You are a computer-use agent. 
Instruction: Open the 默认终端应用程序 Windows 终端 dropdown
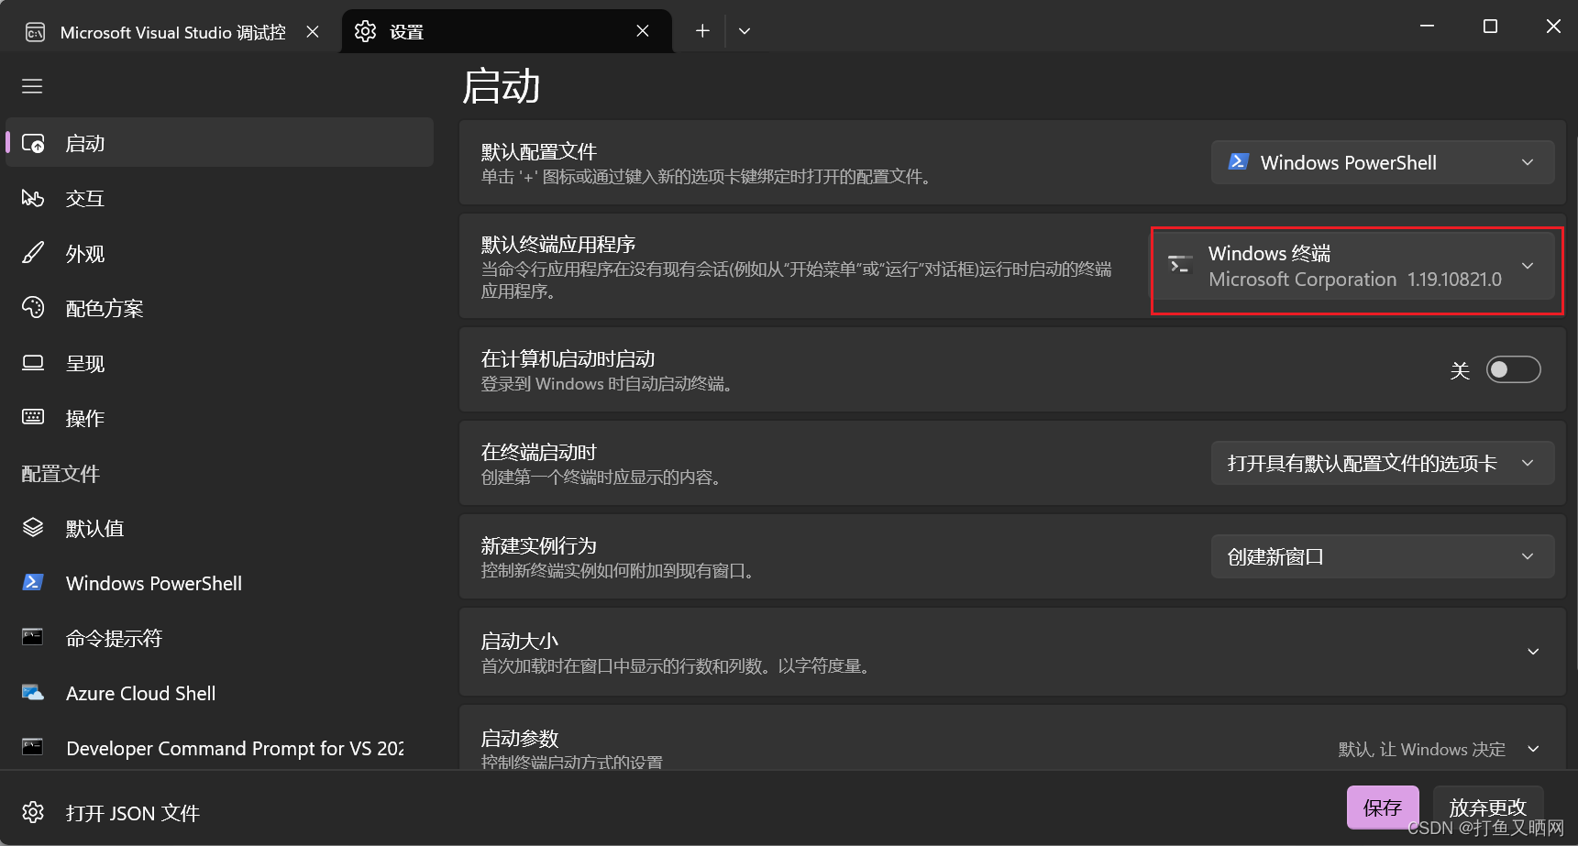[x=1354, y=266]
